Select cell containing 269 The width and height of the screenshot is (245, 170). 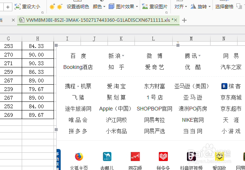[11, 115]
